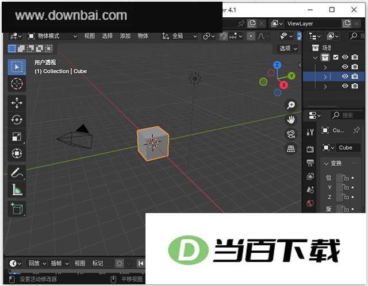Image resolution: width=368 pixels, height=286 pixels.
Task: Open the 选择 select menu
Action: pos(108,36)
